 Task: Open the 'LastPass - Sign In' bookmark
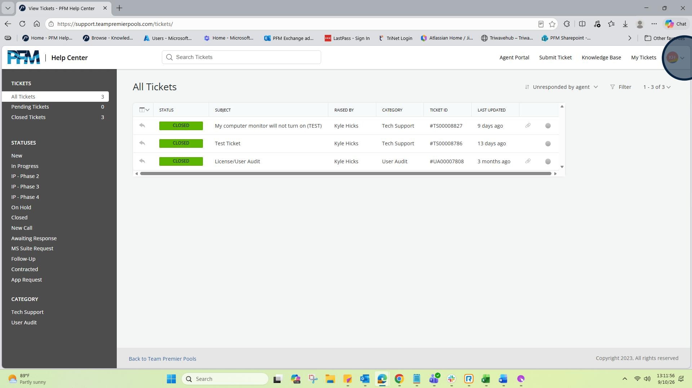click(x=347, y=38)
